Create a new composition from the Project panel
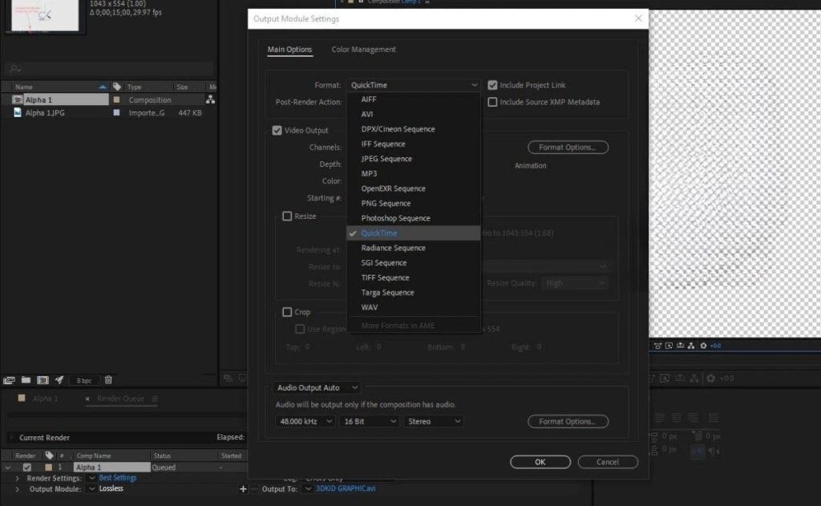821x506 pixels. (42, 379)
